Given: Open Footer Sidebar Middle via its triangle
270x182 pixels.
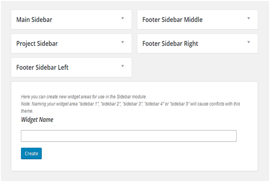Looking at the screenshot, I should click(249, 19).
